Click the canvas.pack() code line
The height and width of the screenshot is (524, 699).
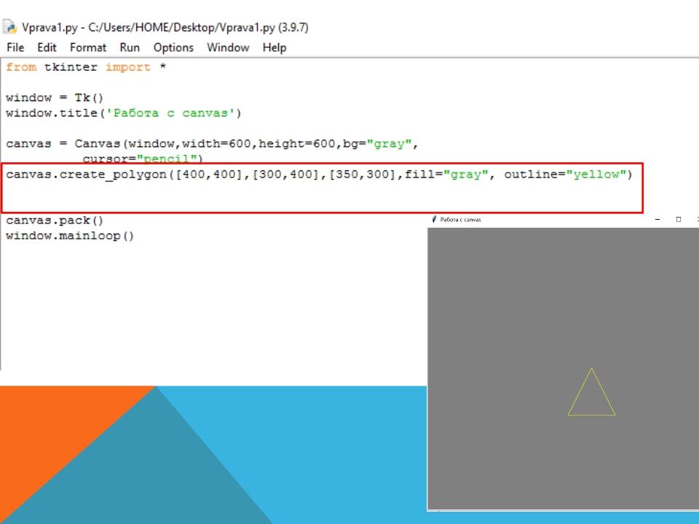pos(55,221)
